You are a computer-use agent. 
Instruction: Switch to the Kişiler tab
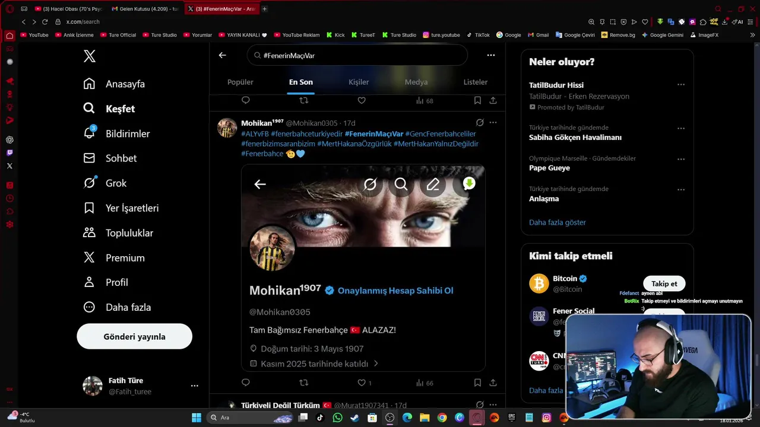point(359,82)
